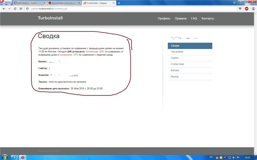Image resolution: width=257 pixels, height=160 pixels.
Task: Close the embTresh1k Twitch tab
Action: 44,3
